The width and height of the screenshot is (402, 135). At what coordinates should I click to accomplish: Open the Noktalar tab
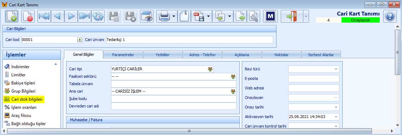281,54
